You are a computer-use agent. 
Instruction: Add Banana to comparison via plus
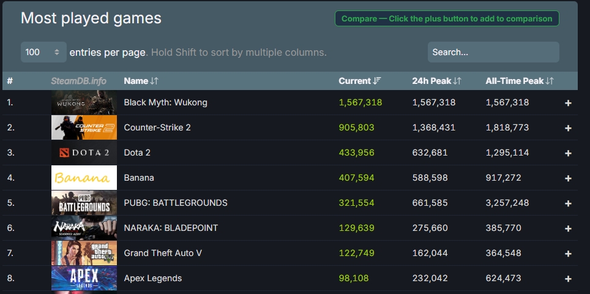click(x=568, y=178)
